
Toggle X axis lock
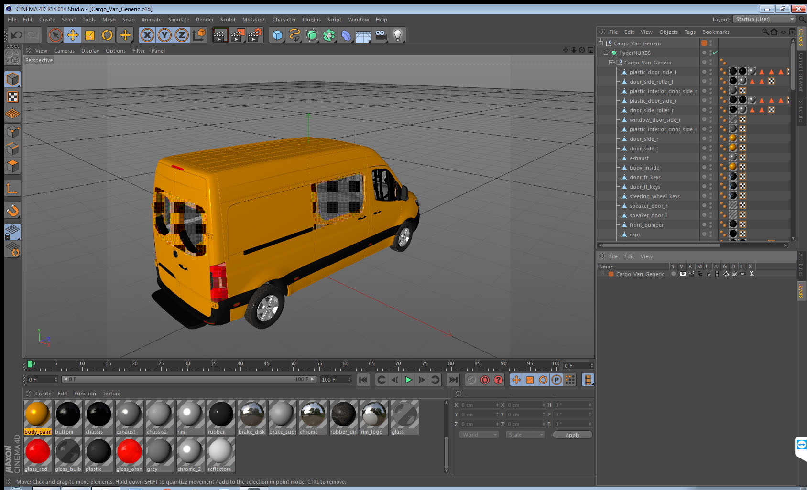pyautogui.click(x=147, y=35)
